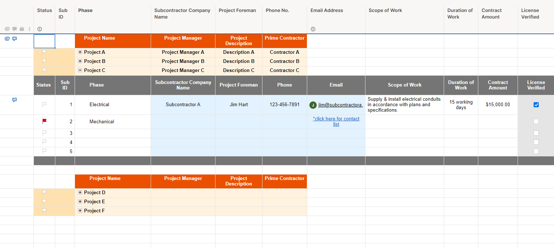Viewport: 554px width, 248px height.
Task: Open attachment on Project Name header row
Action: [7, 39]
